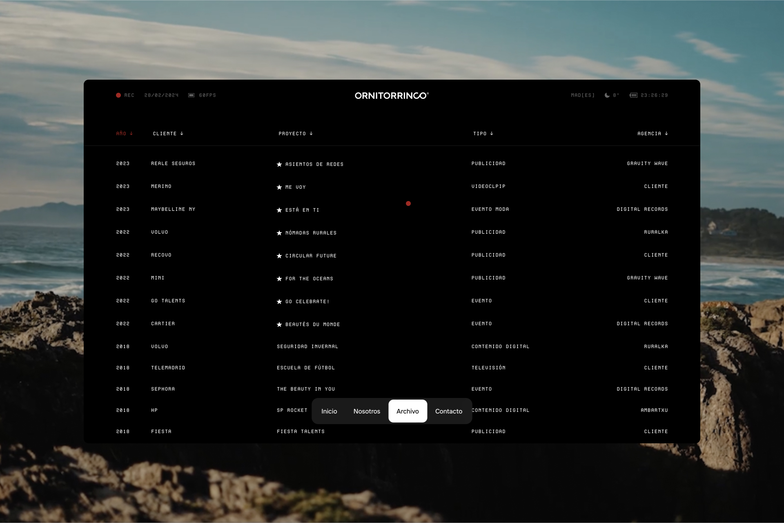Screen dimensions: 784x523
Task: Click the star next to Asientos de Redes
Action: pos(279,164)
